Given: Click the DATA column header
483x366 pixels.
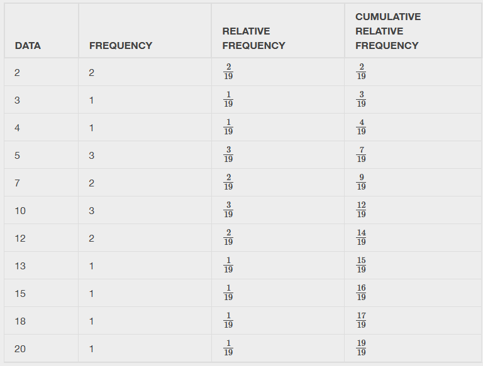Looking at the screenshot, I should click(x=28, y=46).
